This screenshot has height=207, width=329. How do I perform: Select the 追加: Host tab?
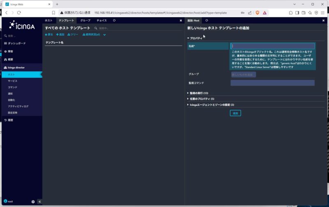tap(193, 20)
